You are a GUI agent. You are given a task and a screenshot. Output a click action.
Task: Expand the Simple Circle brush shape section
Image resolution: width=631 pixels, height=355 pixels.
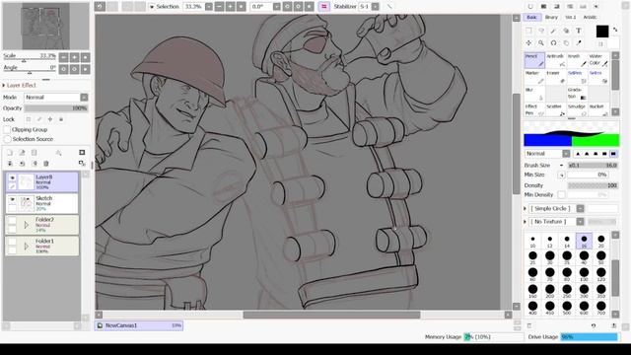(525, 208)
